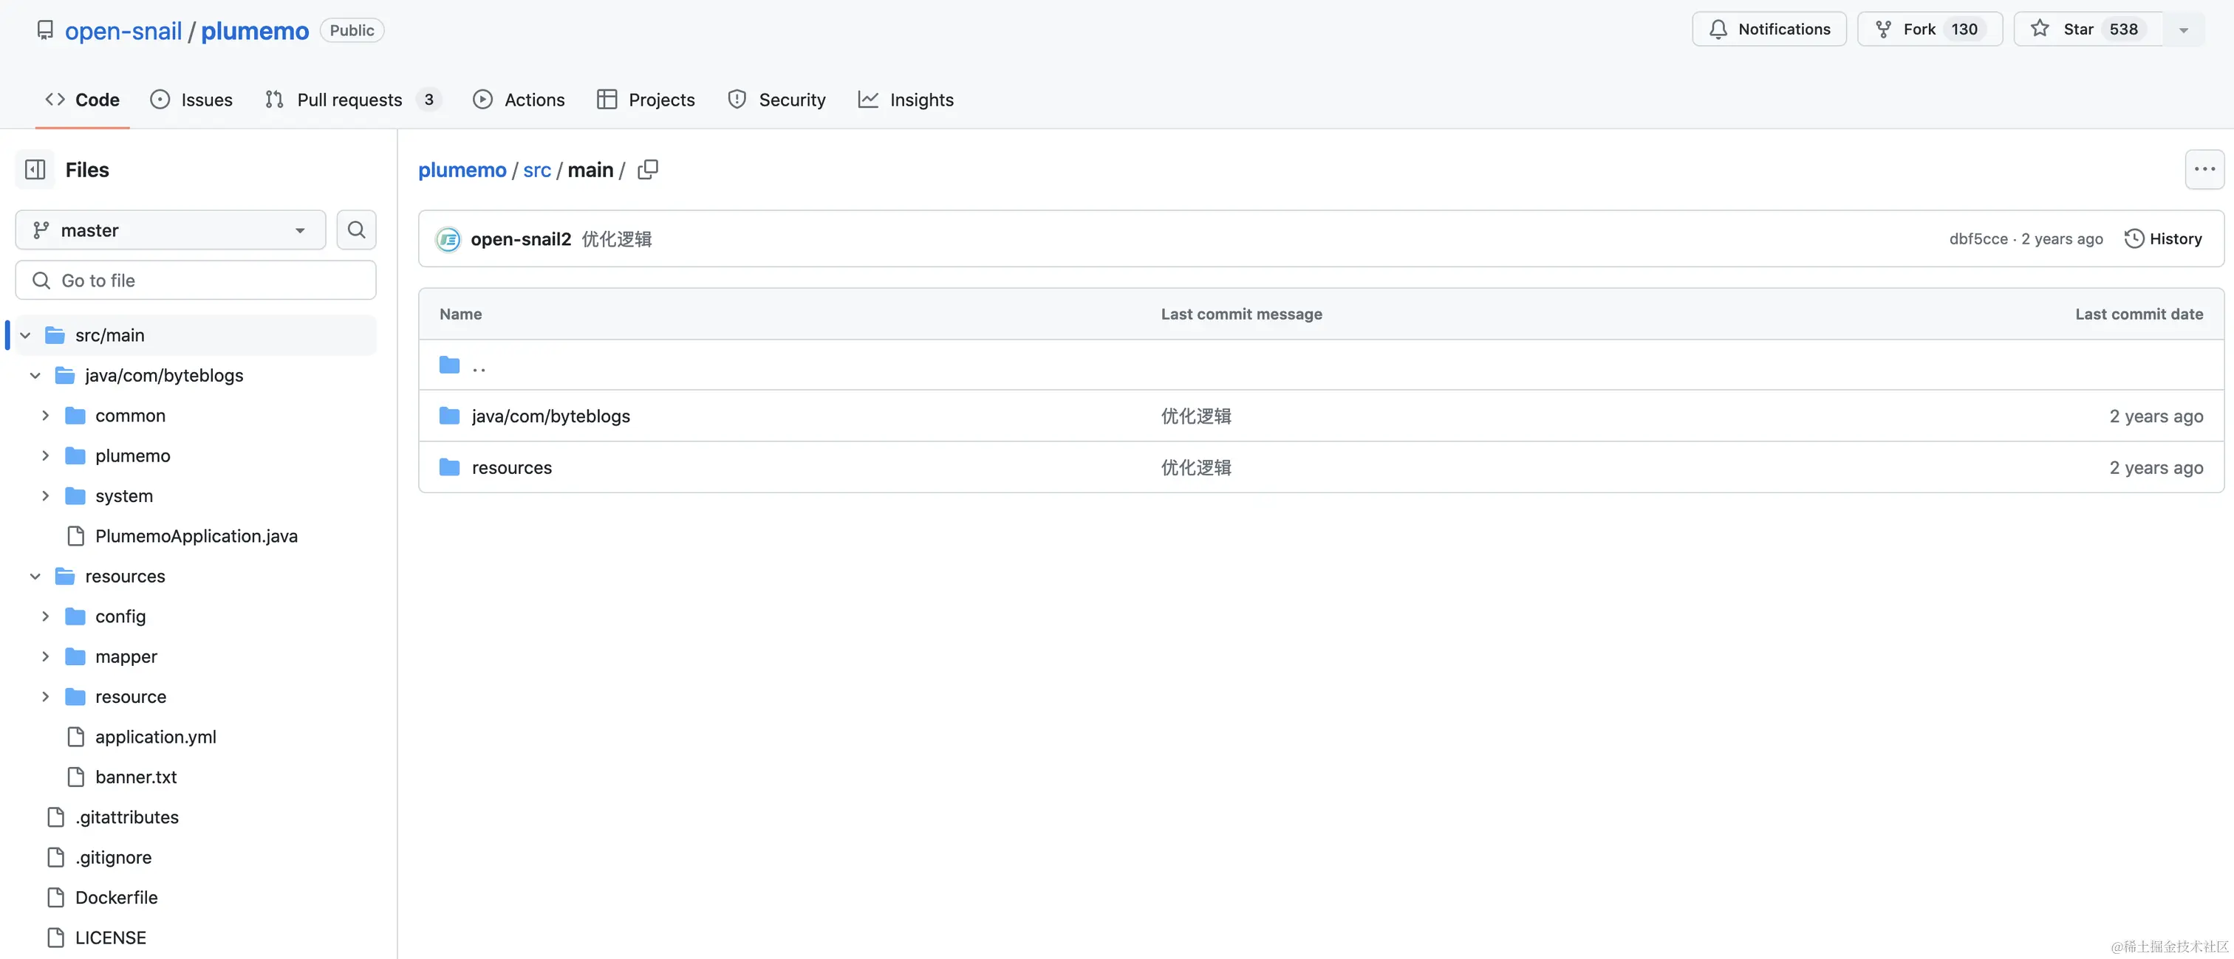Click the search icon button next to master
This screenshot has width=2234, height=959.
[356, 230]
